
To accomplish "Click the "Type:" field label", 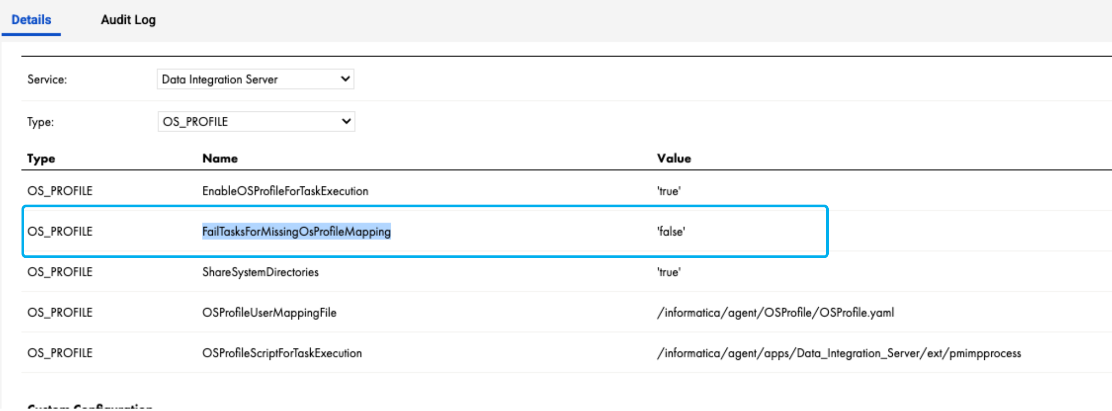I will point(40,122).
